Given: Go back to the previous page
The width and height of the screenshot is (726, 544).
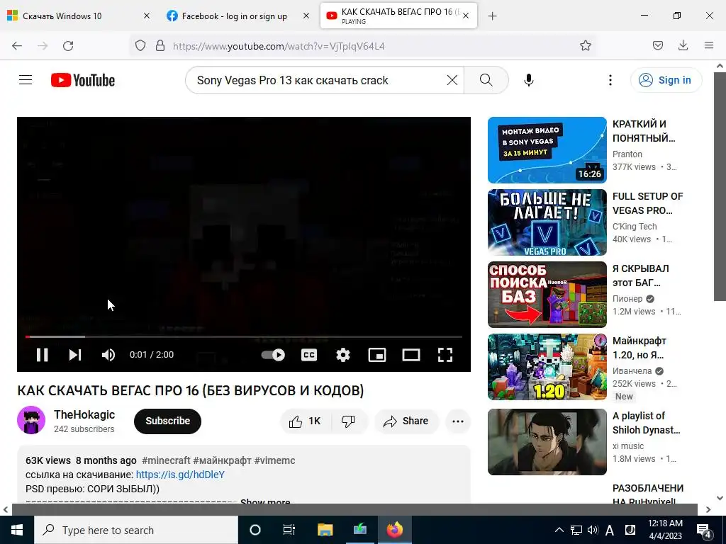Looking at the screenshot, I should point(17,46).
